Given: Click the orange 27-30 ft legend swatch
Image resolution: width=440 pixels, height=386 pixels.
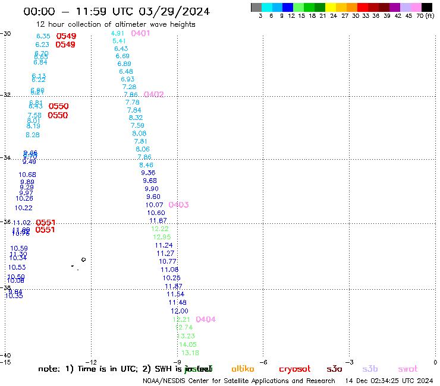Looking at the screenshot, I should pyautogui.click(x=352, y=7).
